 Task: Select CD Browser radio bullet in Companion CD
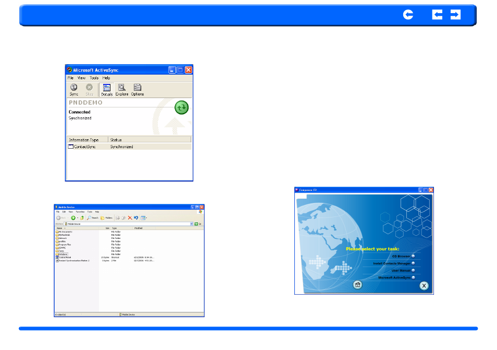[413, 257]
